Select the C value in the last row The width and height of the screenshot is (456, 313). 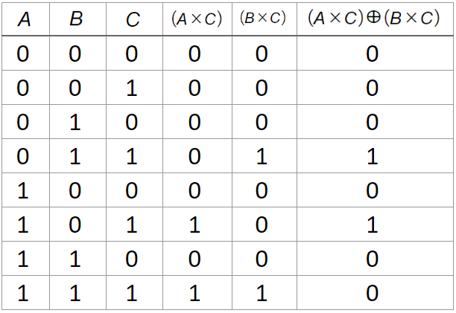coord(133,294)
